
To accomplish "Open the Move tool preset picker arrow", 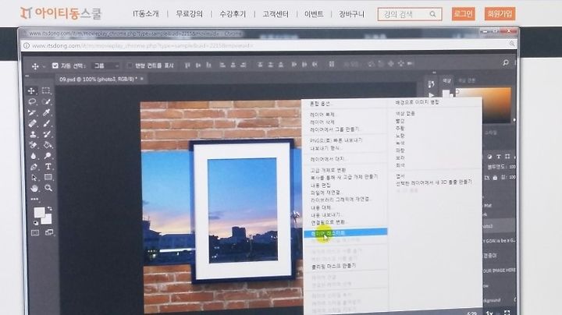I will (x=44, y=66).
